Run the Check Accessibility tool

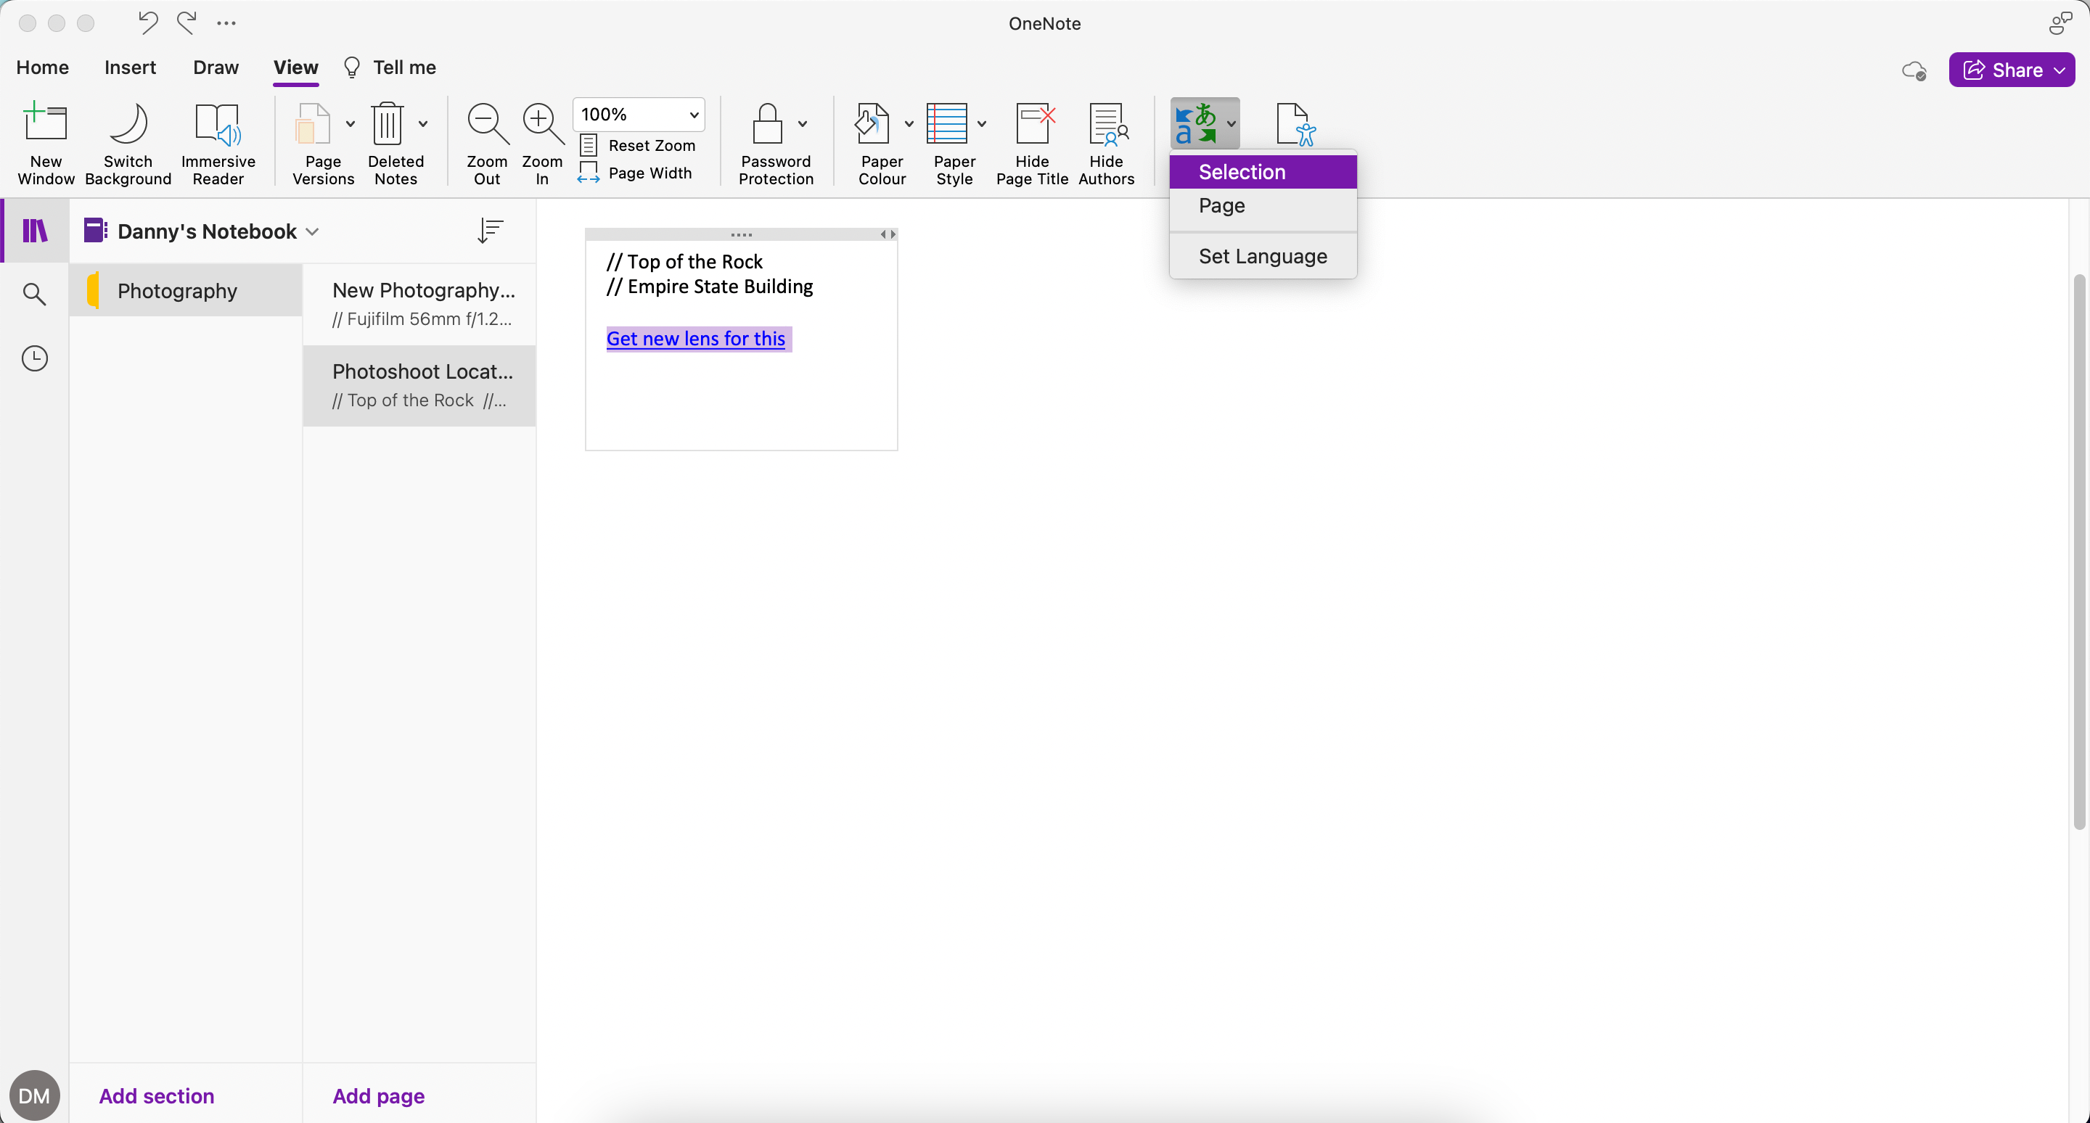click(x=1294, y=123)
